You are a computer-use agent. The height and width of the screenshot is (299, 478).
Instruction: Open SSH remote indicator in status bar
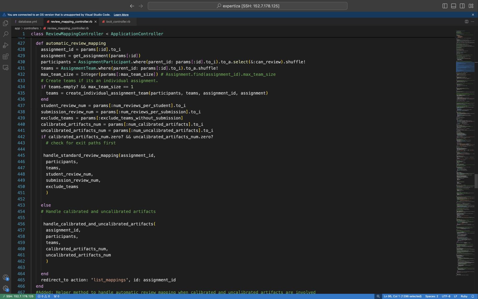[x=18, y=296]
